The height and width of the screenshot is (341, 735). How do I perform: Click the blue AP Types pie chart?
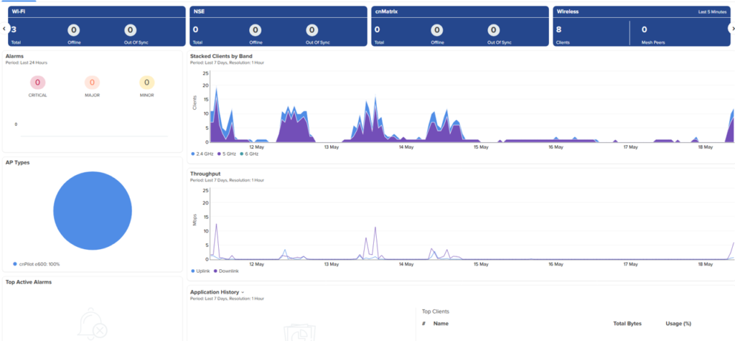(x=93, y=210)
